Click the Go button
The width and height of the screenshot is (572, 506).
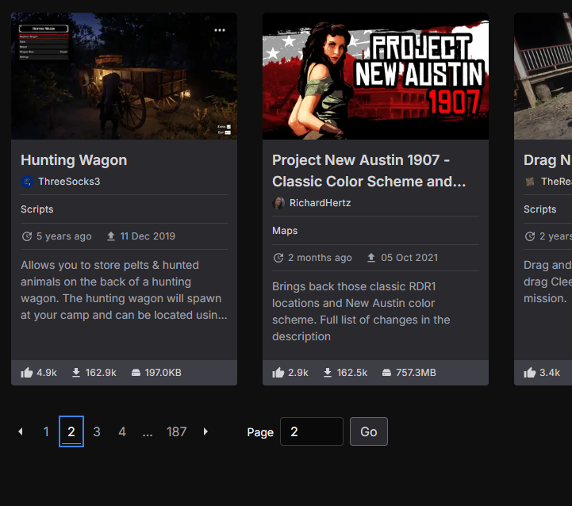click(369, 431)
